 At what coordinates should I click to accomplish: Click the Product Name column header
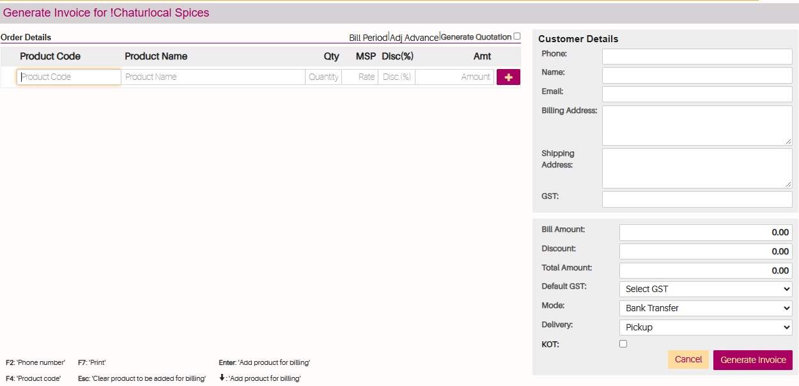[x=156, y=56]
